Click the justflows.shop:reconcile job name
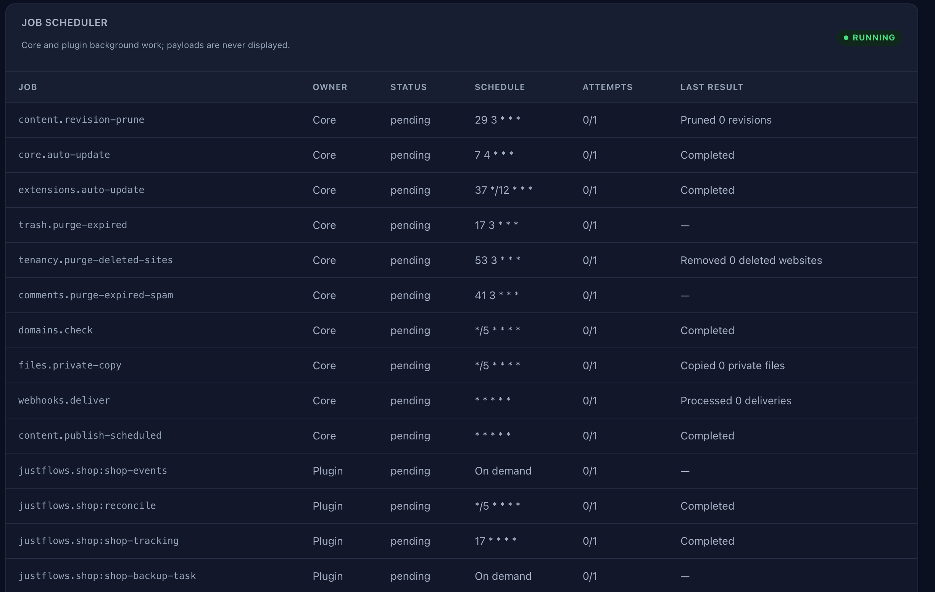935x592 pixels. [x=87, y=505]
